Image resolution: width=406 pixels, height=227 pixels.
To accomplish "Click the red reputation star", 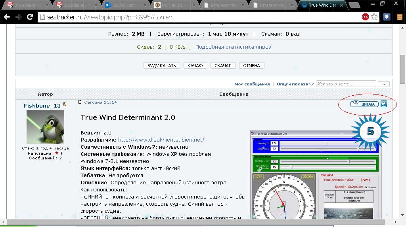I will 57,153.
